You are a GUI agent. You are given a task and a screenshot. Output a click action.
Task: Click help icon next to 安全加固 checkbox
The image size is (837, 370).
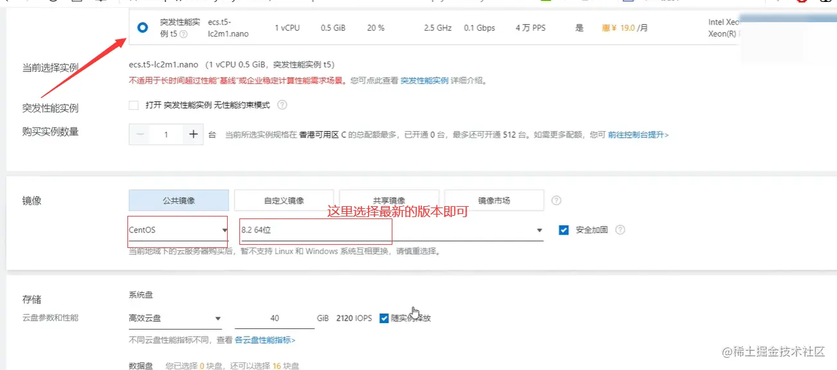[x=620, y=229]
